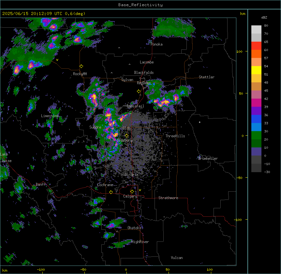Select the Airdrie label
Viewport: 281px width, 274px height.
click(132, 175)
